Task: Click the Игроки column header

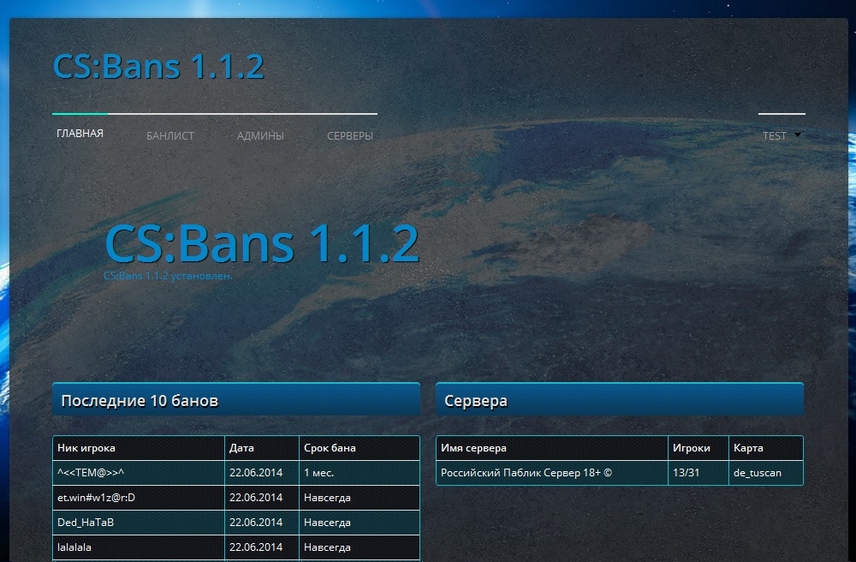Action: [698, 448]
